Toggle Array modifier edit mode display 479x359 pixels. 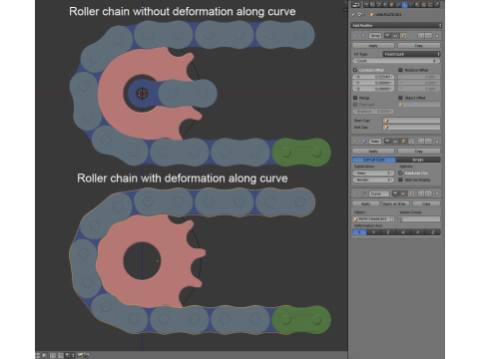[403, 36]
